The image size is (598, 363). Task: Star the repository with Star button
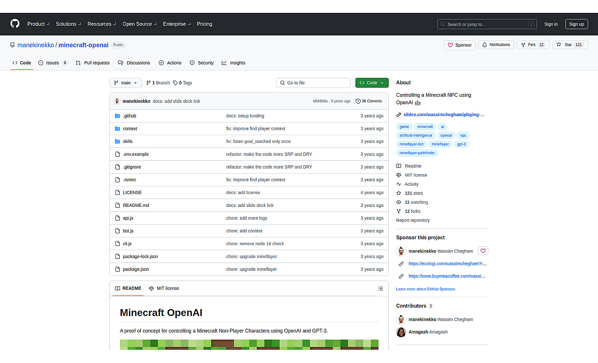click(569, 45)
